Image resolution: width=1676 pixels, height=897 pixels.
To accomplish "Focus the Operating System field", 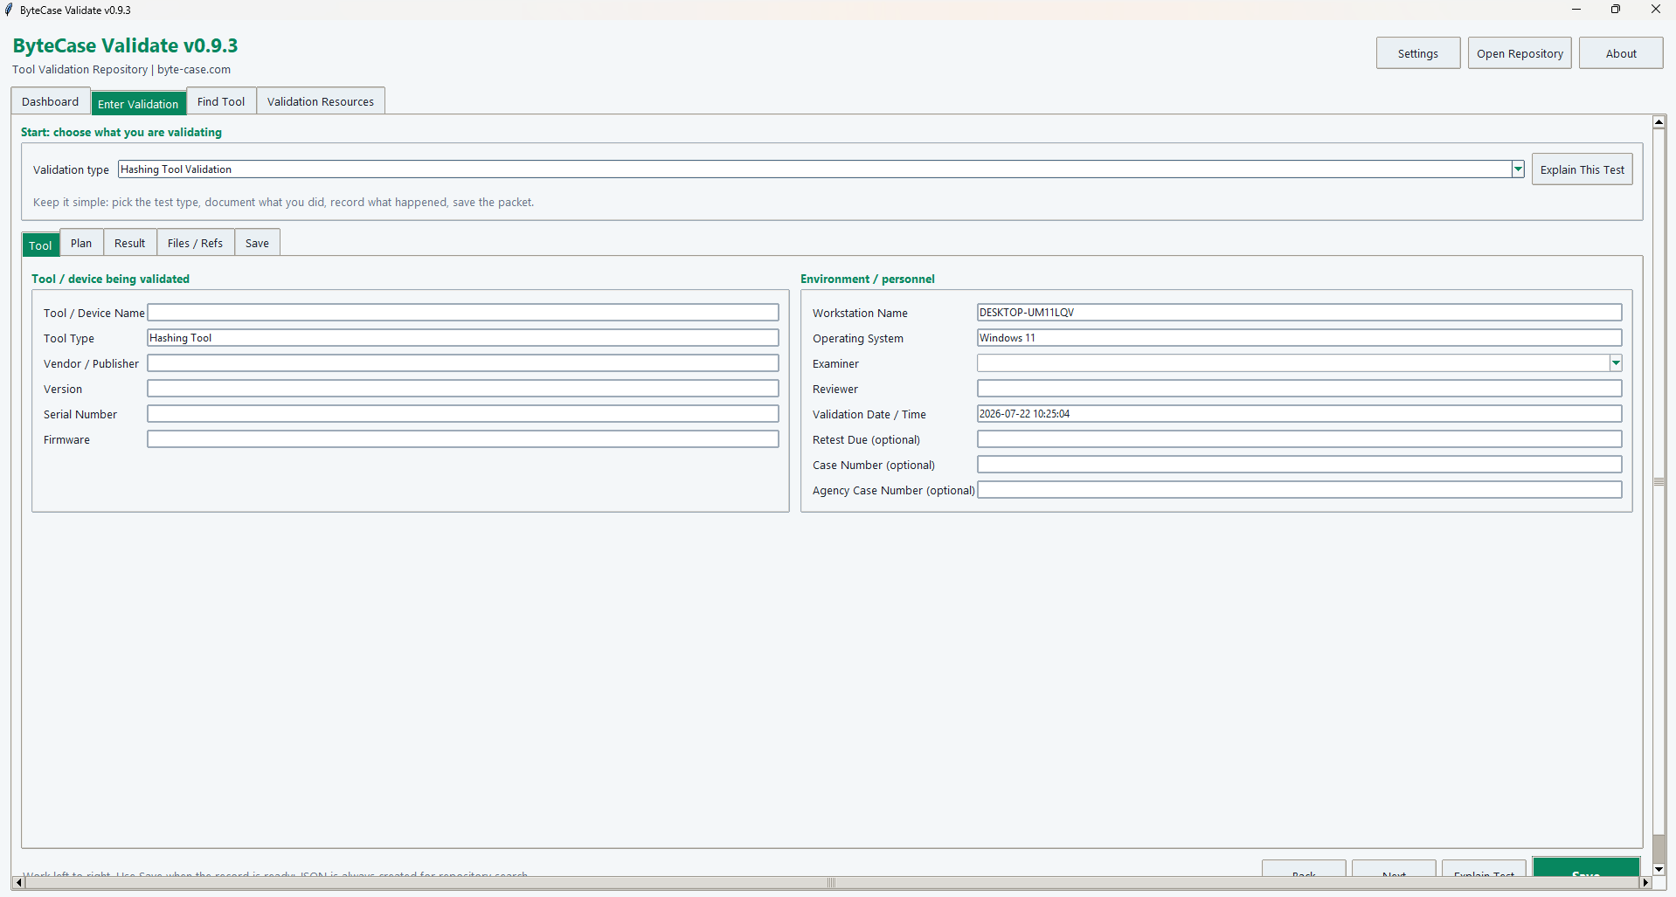I will pyautogui.click(x=1299, y=338).
